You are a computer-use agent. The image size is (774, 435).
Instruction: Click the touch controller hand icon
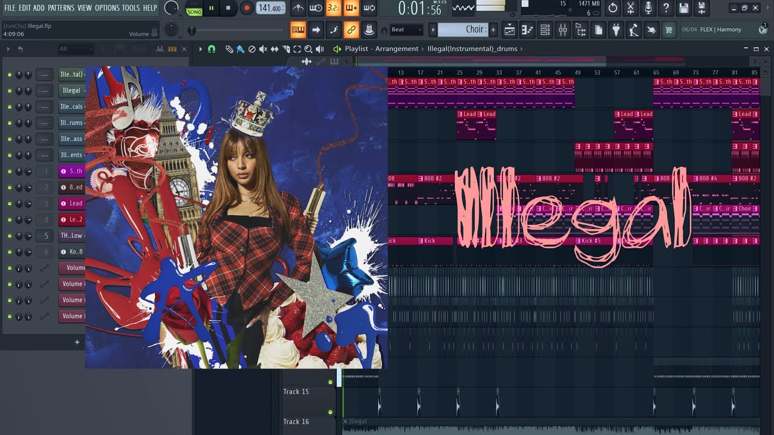coord(651,29)
